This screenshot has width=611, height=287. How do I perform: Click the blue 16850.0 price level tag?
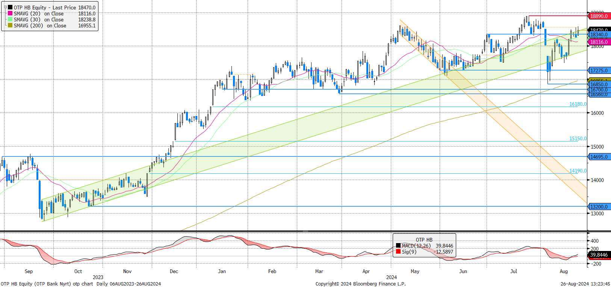(599, 85)
